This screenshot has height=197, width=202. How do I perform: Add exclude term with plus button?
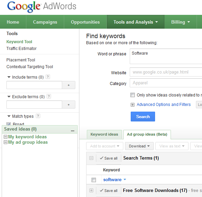(x=69, y=105)
